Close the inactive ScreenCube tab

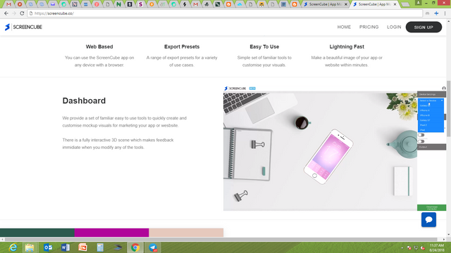[x=346, y=4]
